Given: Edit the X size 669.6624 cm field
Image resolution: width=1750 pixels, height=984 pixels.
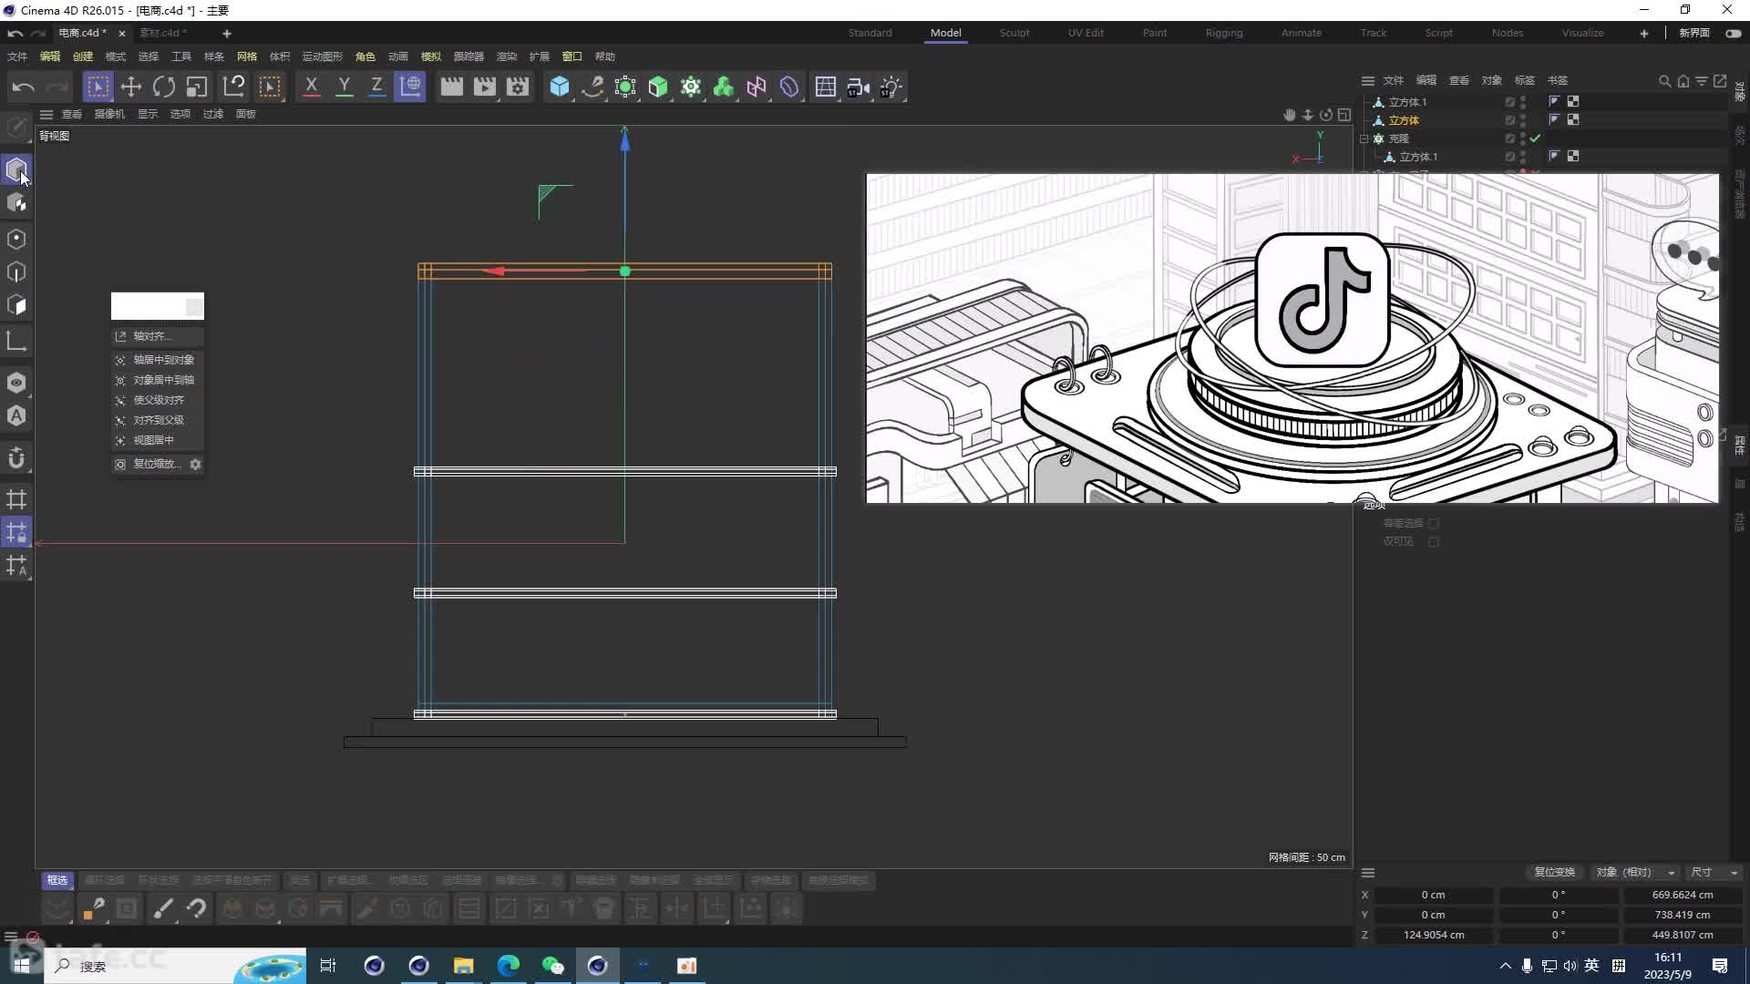Looking at the screenshot, I should 1682,895.
